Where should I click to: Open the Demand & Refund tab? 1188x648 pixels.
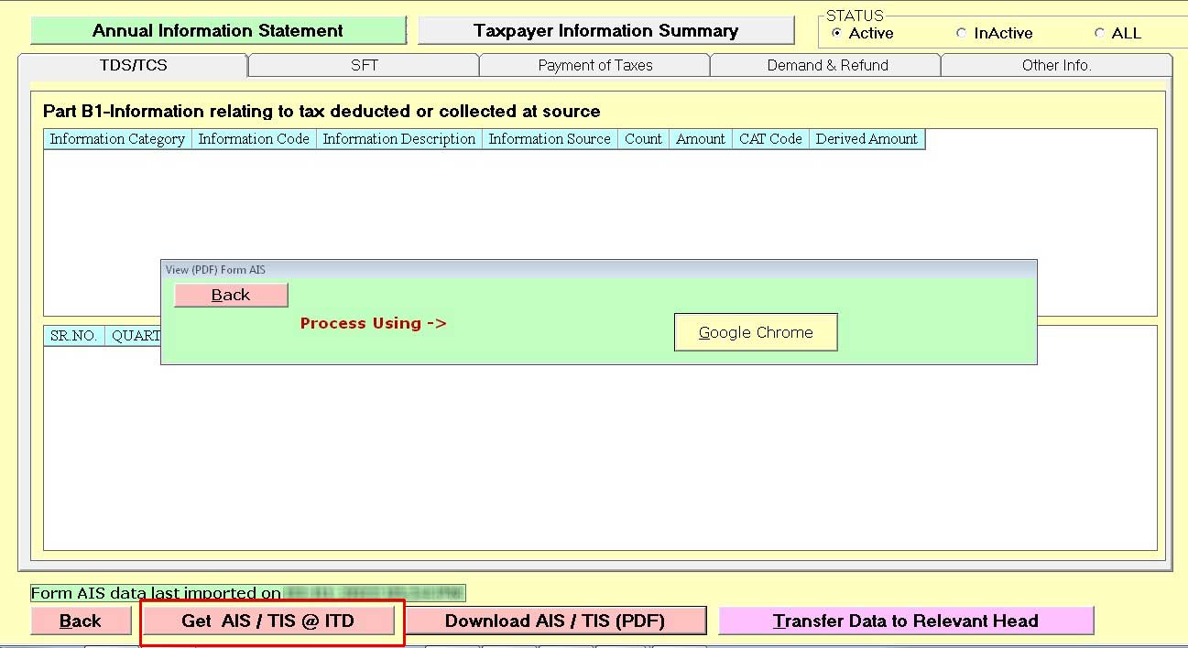826,66
